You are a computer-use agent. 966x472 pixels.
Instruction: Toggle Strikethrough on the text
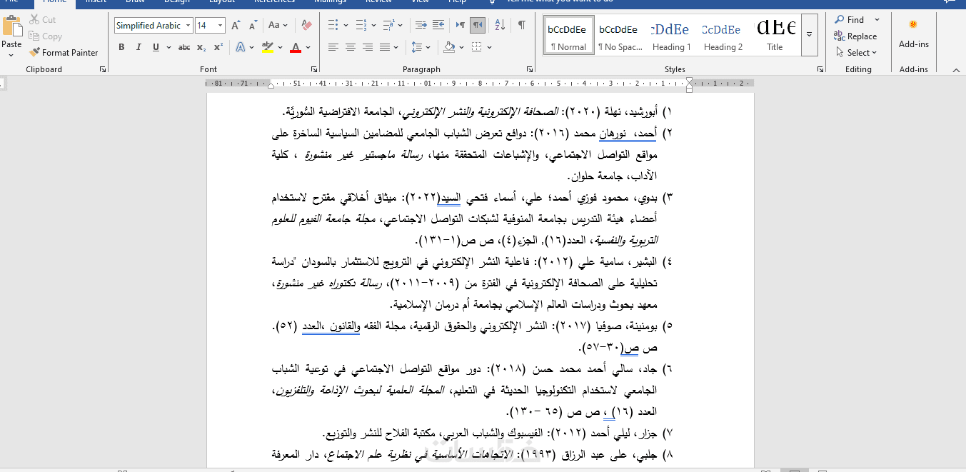pos(184,48)
